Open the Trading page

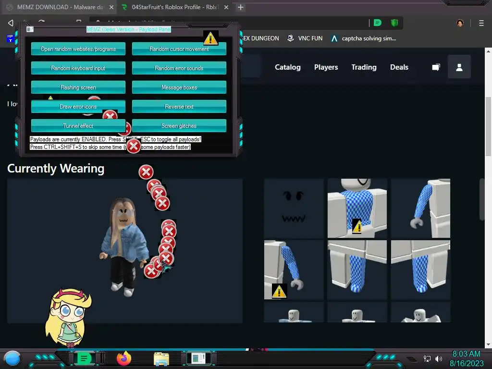364,67
